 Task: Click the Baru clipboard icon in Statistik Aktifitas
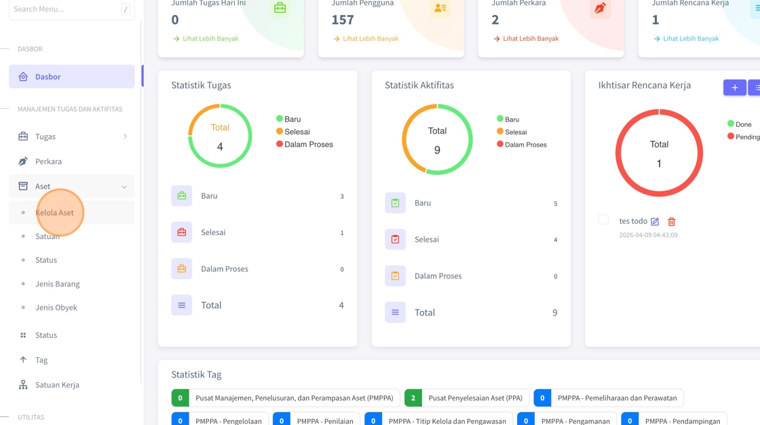pyautogui.click(x=395, y=203)
